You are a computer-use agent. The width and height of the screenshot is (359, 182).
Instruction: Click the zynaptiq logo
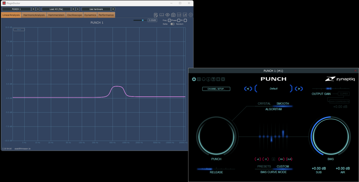340,79
